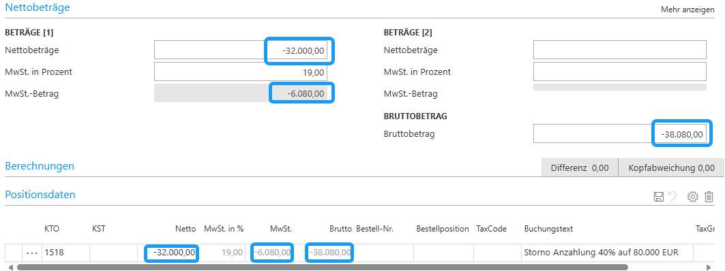Select the KTO cell with 1518

(65, 253)
